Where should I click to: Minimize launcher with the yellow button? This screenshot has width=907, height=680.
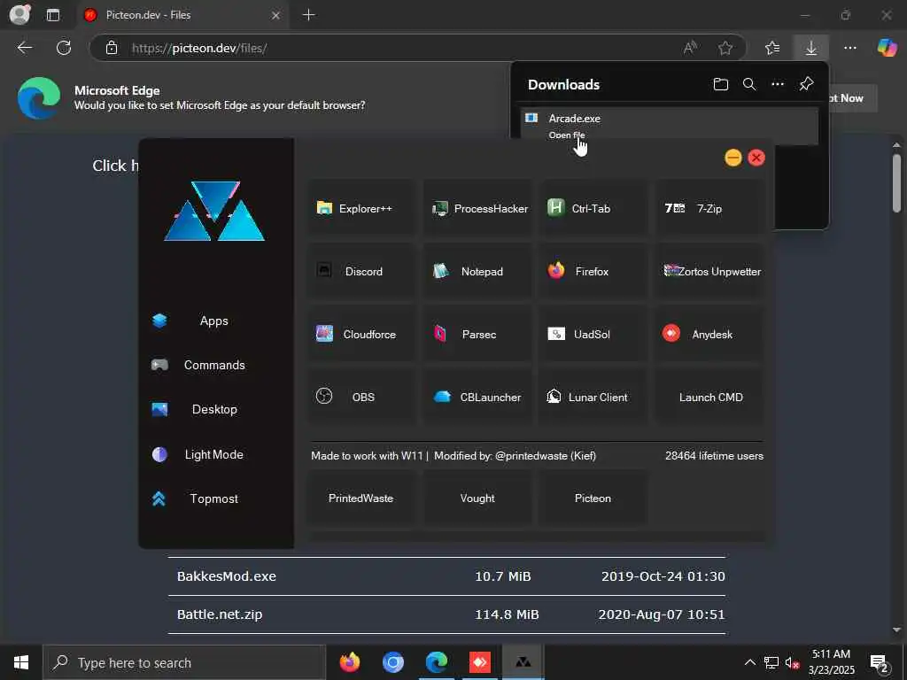point(733,158)
